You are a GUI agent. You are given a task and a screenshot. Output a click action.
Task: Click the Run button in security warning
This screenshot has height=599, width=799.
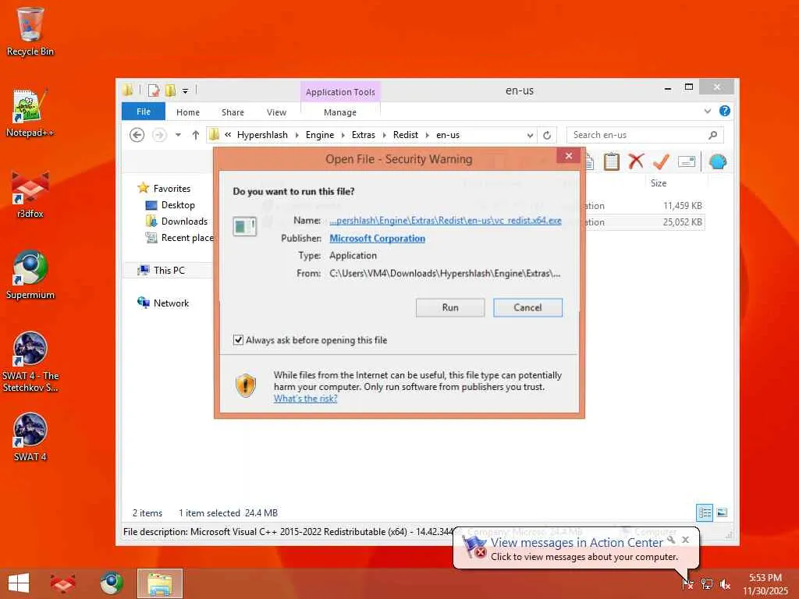click(450, 307)
